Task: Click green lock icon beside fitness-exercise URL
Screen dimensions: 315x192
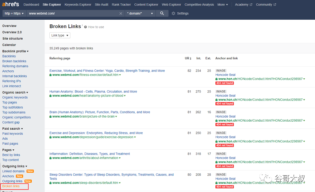Action: (51, 75)
